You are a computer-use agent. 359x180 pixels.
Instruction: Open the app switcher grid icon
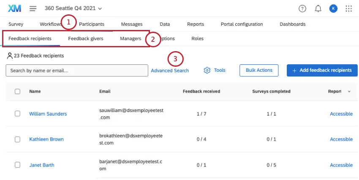(348, 9)
